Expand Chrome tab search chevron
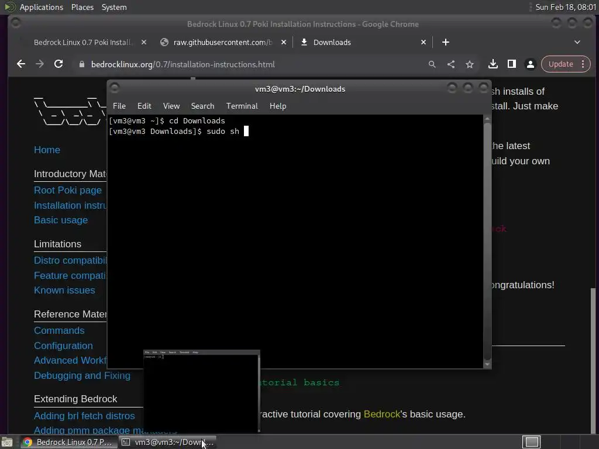The width and height of the screenshot is (599, 449). 577,42
